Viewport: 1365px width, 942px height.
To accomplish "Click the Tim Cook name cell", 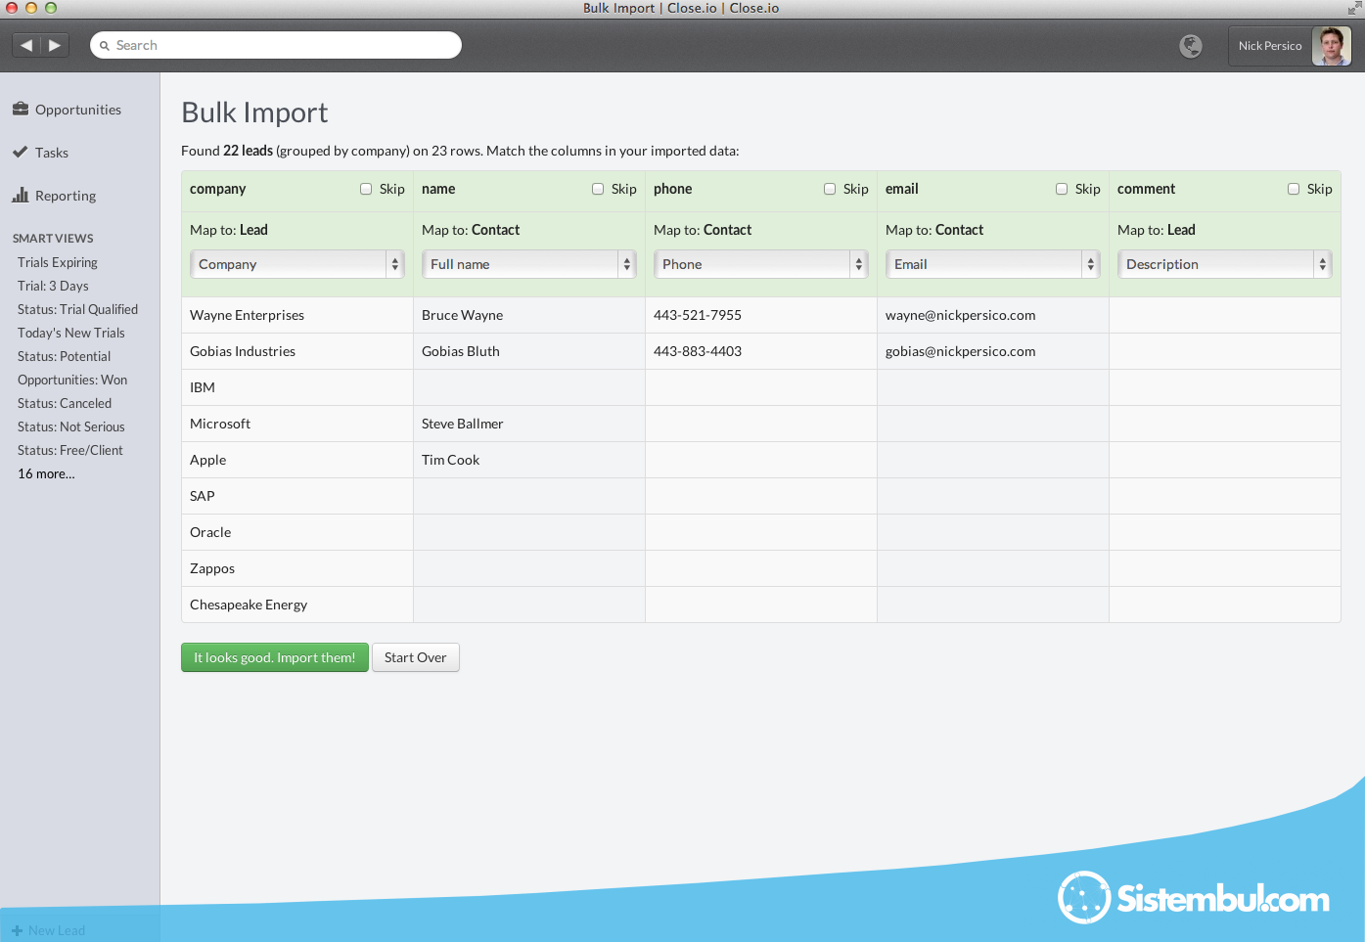I will [529, 460].
